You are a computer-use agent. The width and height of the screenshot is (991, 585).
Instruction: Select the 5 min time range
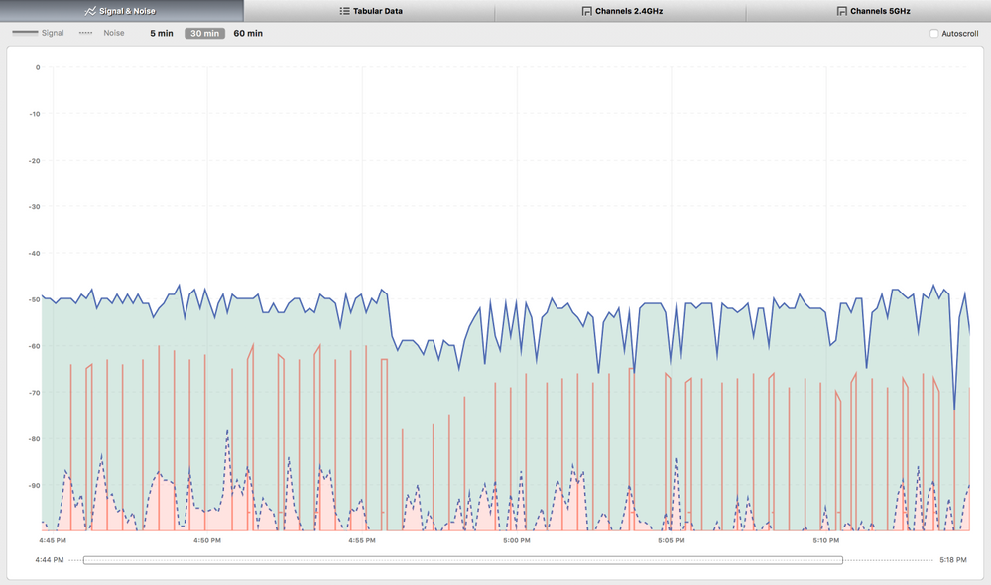[x=161, y=33]
